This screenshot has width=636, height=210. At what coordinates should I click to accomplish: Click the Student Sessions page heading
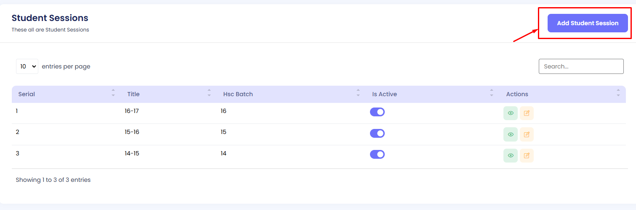click(50, 18)
